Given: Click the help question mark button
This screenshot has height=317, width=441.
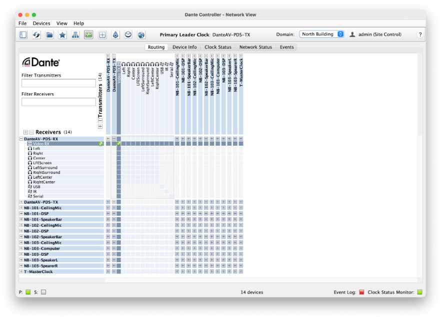Looking at the screenshot, I should [x=420, y=34].
